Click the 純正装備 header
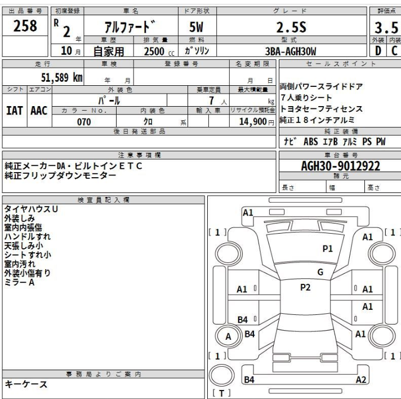The image size is (401, 399). [341, 131]
